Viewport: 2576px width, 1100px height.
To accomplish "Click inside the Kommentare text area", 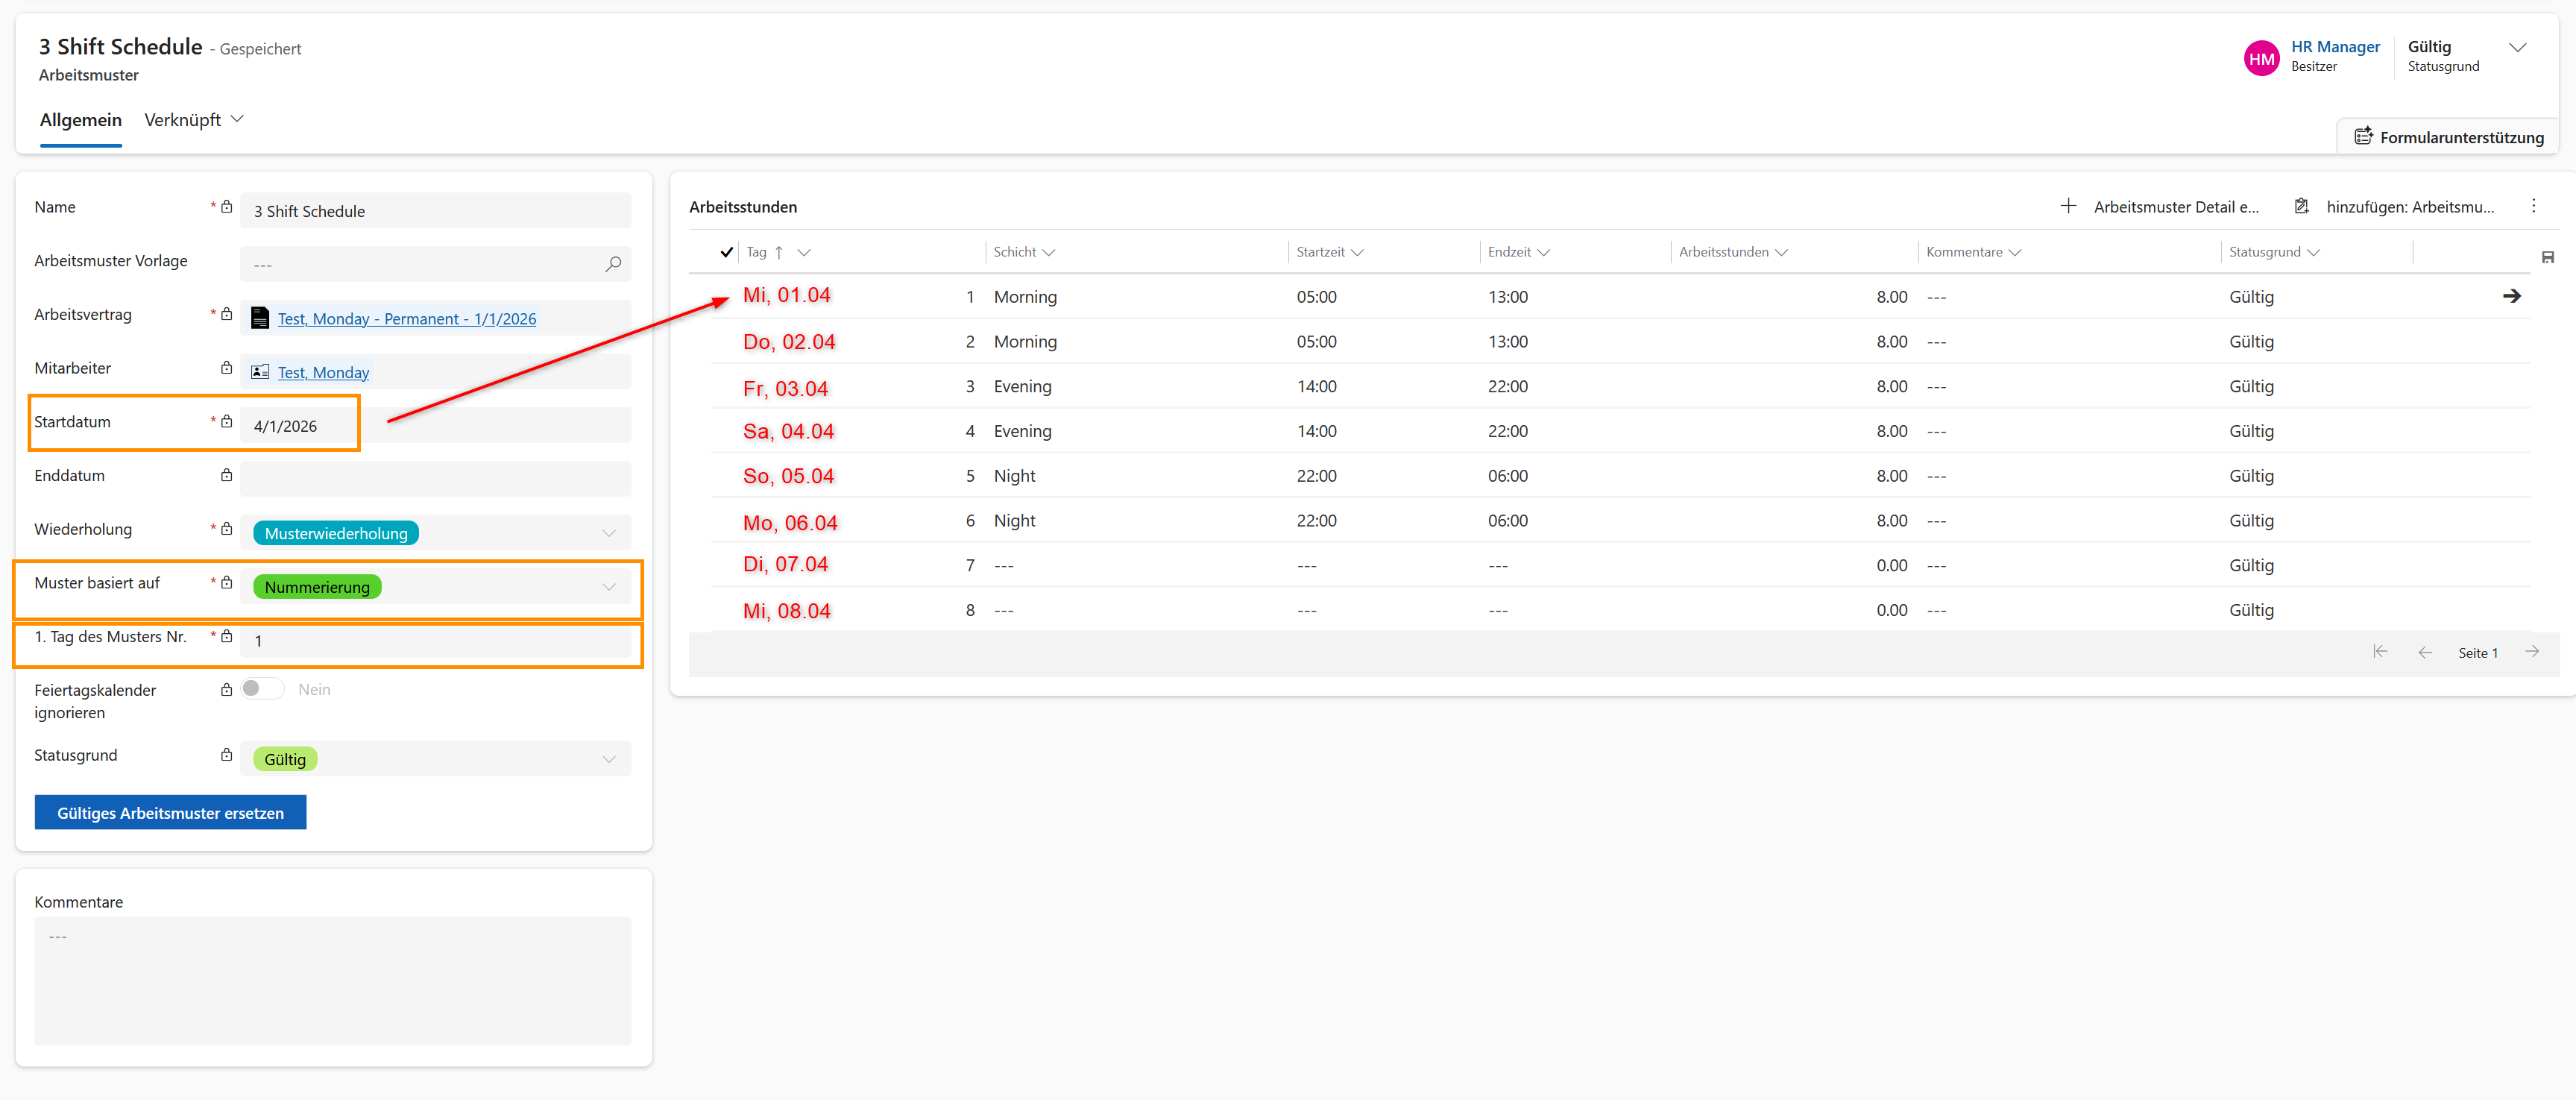I will coord(332,980).
